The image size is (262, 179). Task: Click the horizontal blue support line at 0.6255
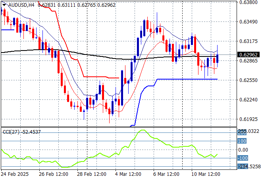pyautogui.click(x=187, y=79)
